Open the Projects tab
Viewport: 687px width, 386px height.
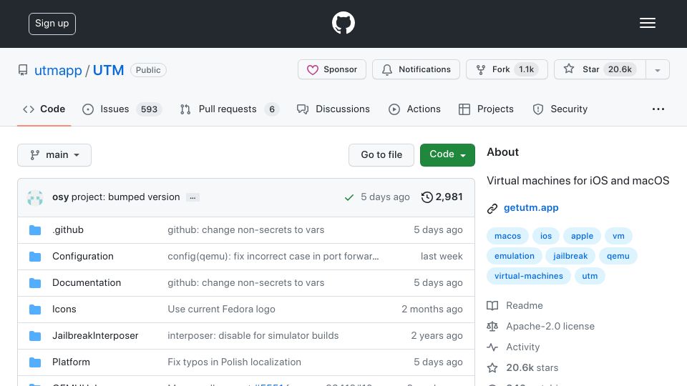(486, 109)
